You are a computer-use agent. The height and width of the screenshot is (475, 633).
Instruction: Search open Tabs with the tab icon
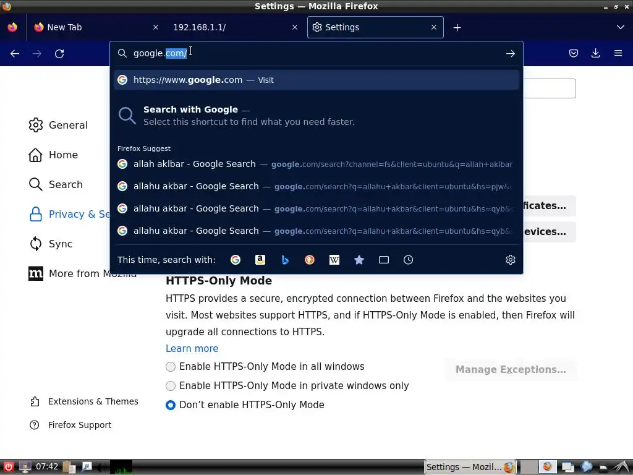coord(383,260)
